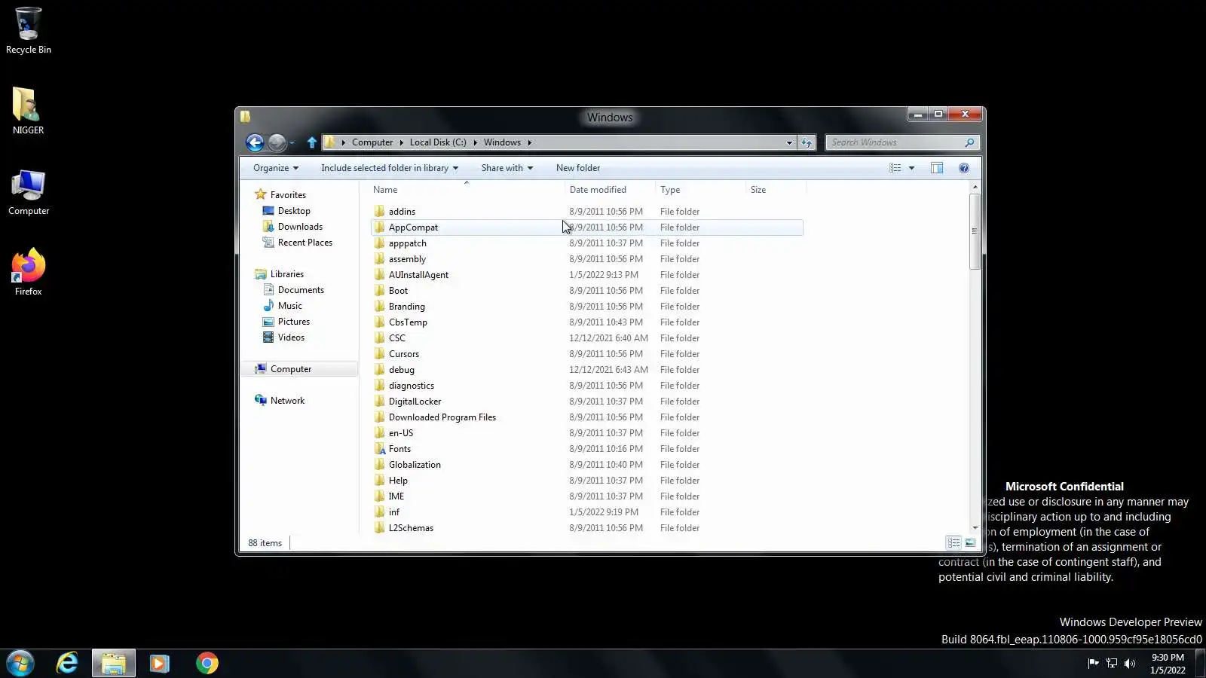Select the Firefox desktop shortcut
The height and width of the screenshot is (678, 1206).
tap(29, 272)
